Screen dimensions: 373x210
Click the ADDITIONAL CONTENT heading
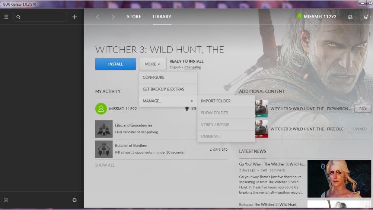coord(262,91)
